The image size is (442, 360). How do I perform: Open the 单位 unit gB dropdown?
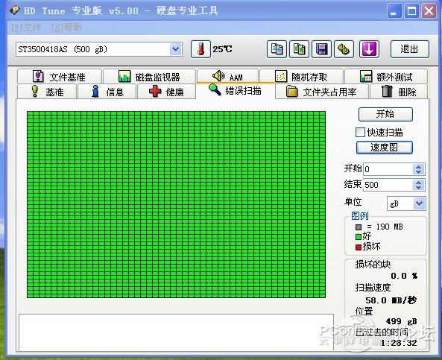point(419,203)
